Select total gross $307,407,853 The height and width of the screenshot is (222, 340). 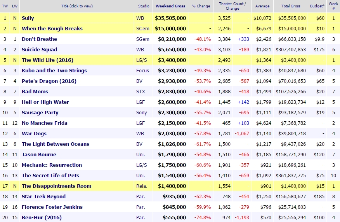coord(291,49)
